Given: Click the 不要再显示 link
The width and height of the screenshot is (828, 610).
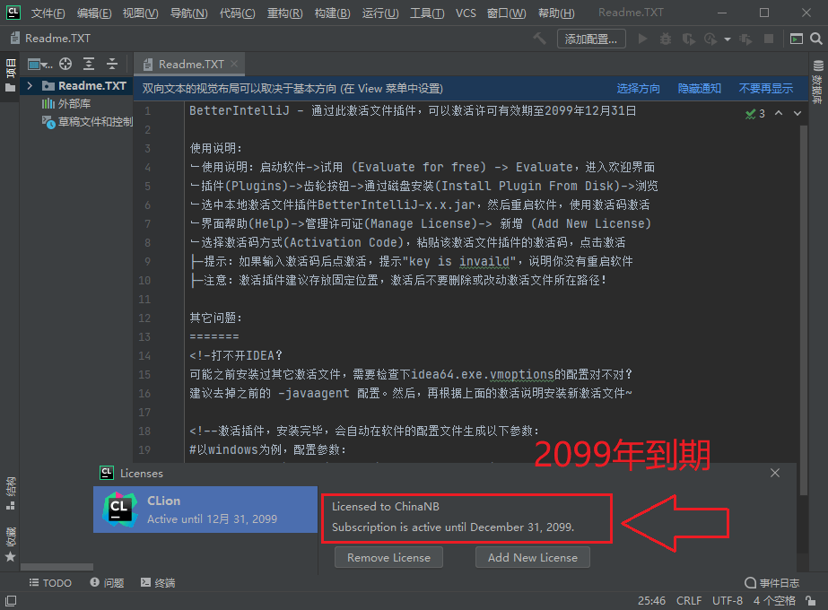Looking at the screenshot, I should tap(766, 89).
